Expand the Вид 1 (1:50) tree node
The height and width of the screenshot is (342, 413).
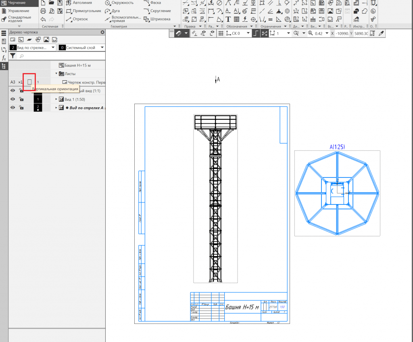56,99
